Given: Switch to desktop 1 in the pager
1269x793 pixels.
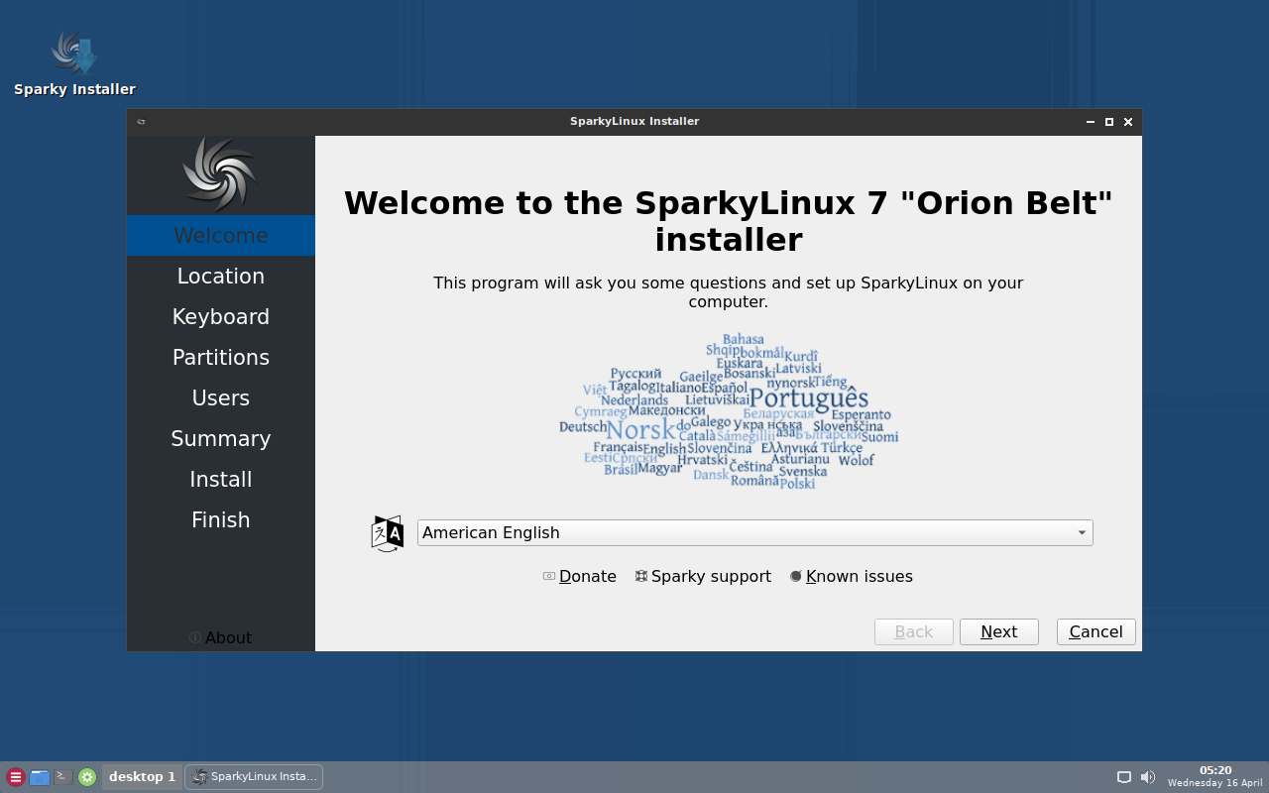Looking at the screenshot, I should coord(142,777).
